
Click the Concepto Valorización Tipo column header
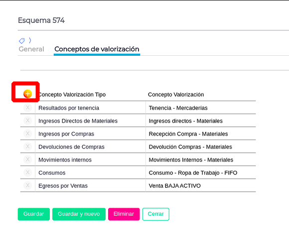(72, 95)
